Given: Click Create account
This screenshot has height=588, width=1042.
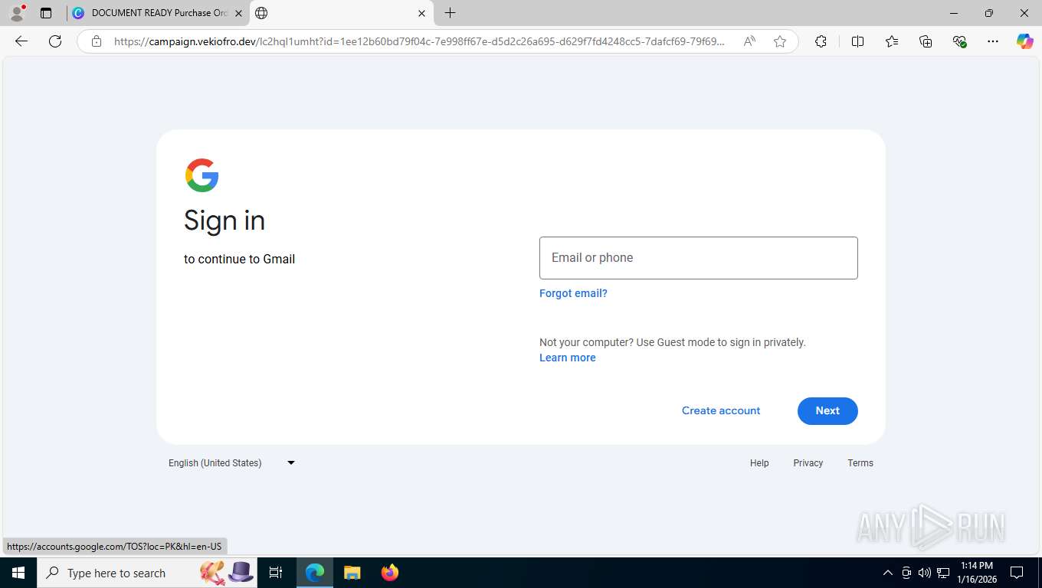Looking at the screenshot, I should pyautogui.click(x=721, y=410).
